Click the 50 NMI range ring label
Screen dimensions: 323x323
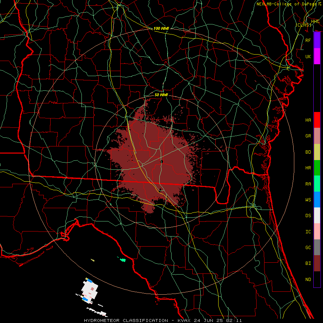161,95
